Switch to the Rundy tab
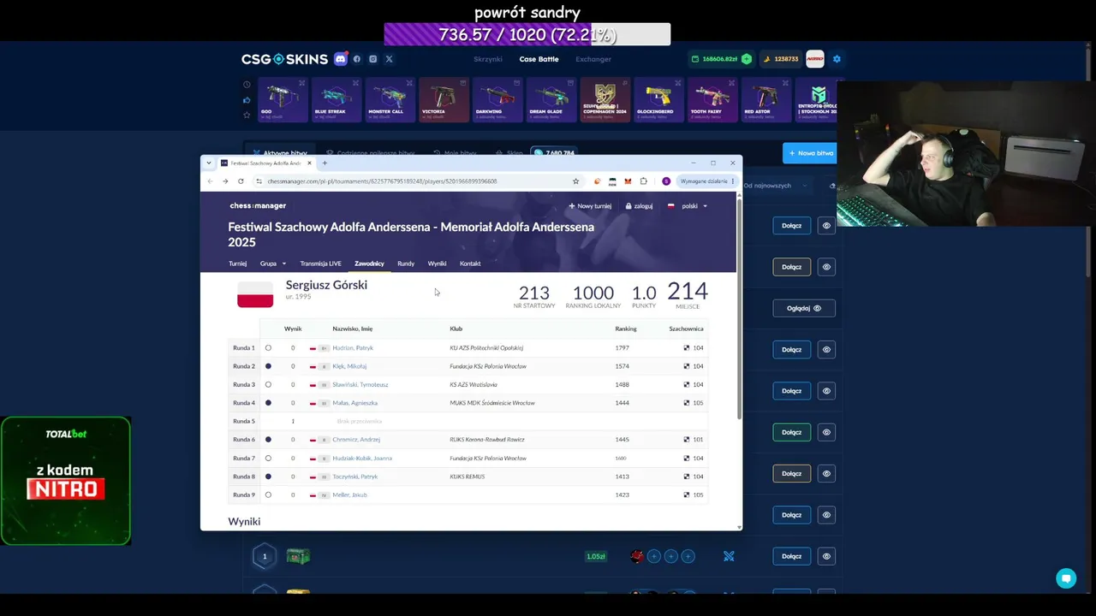This screenshot has height=616, width=1096. [x=406, y=264]
